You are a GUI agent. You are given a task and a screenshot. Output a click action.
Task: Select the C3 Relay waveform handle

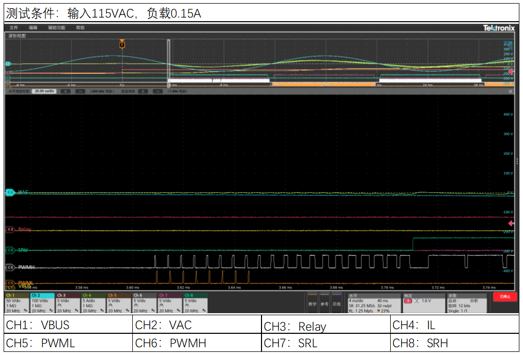click(10, 229)
